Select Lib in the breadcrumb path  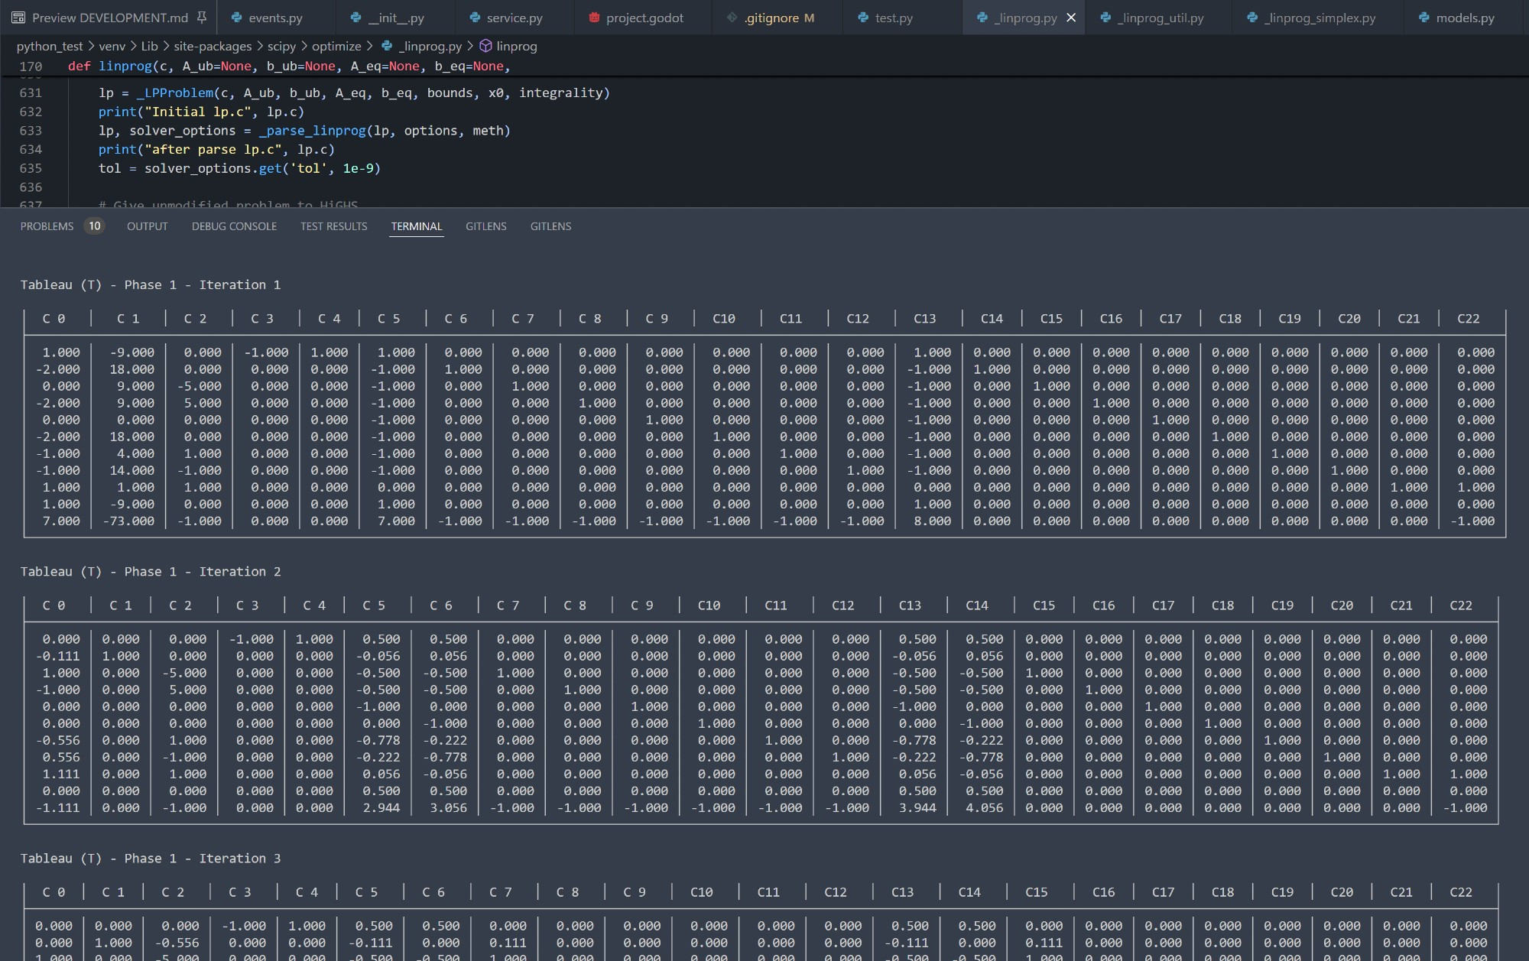[149, 46]
